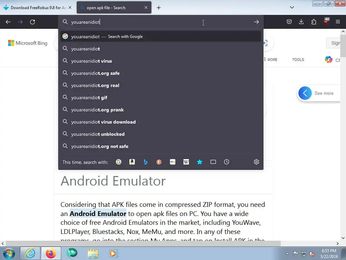Image resolution: width=346 pixels, height=260 pixels.
Task: Click the blue See more chevron
Action: pyautogui.click(x=305, y=93)
